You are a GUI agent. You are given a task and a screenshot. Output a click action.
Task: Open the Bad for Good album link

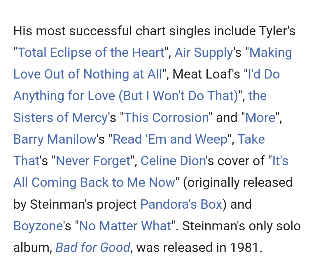click(x=93, y=248)
